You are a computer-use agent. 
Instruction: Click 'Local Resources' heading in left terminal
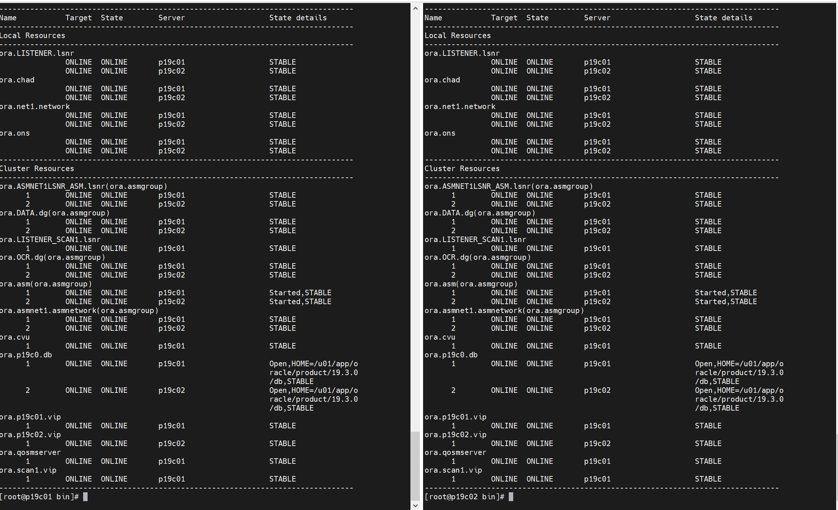33,35
